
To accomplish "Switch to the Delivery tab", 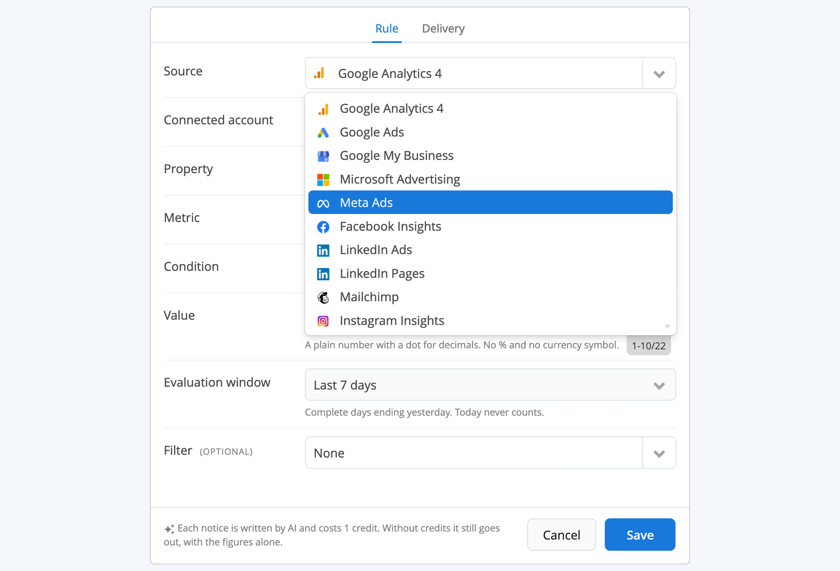I will click(x=443, y=29).
